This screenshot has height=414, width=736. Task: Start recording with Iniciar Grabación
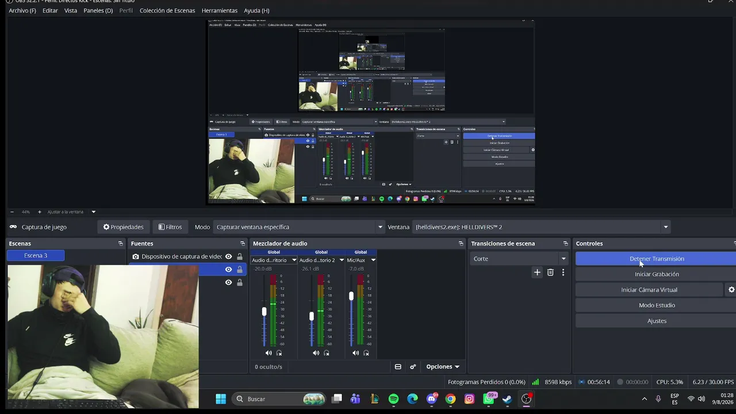(x=657, y=274)
